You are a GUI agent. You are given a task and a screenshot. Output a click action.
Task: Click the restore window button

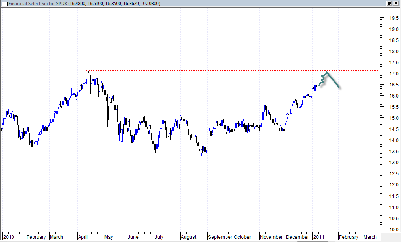[389, 3]
